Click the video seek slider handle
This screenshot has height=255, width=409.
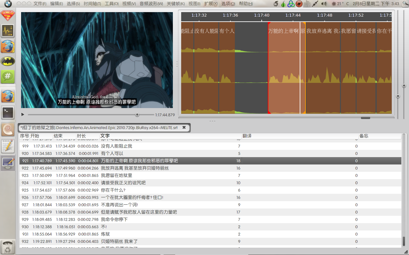pyautogui.click(x=137, y=115)
